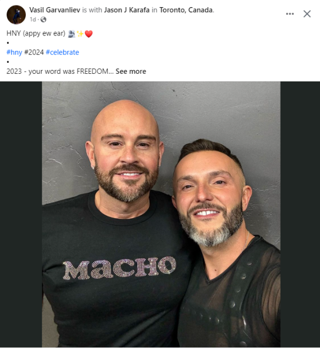The height and width of the screenshot is (348, 320).
Task: Open the posted photo of two men
Action: pyautogui.click(x=161, y=214)
